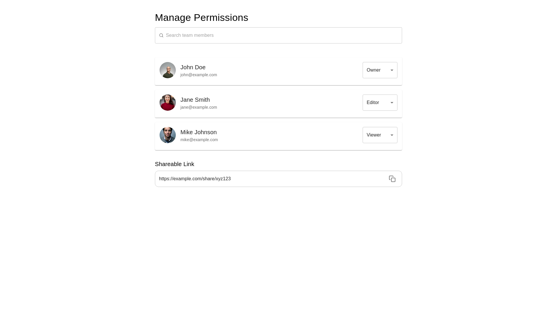Screen dimensions: 557x313
Task: Expand the role selector on Jane Smith's row
Action: [x=380, y=103]
